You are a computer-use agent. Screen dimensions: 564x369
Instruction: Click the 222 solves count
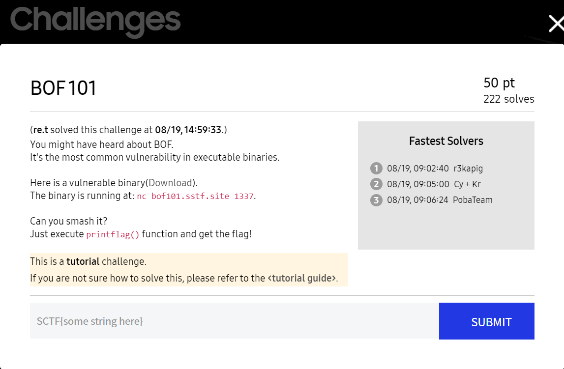508,99
